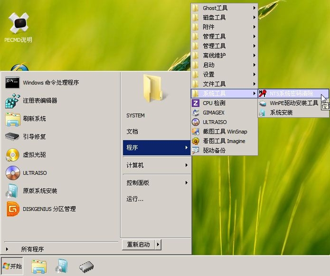Open 截图工具 WinSnap
330x276 pixels.
coord(225,132)
